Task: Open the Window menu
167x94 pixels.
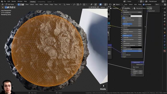Action: pyautogui.click(x=20, y=1)
